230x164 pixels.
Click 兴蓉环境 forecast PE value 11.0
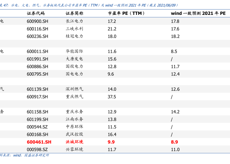pos(175,150)
